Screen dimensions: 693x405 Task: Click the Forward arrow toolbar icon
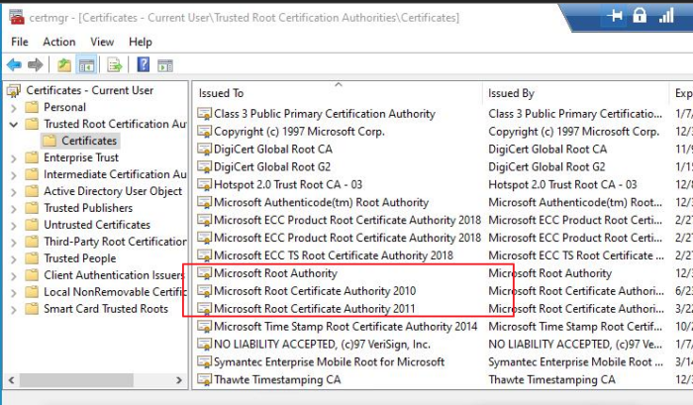point(36,65)
